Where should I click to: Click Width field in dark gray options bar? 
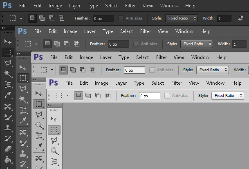coord(239,44)
